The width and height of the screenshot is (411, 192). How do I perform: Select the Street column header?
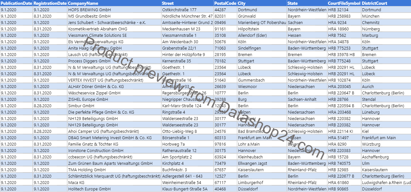point(187,3)
